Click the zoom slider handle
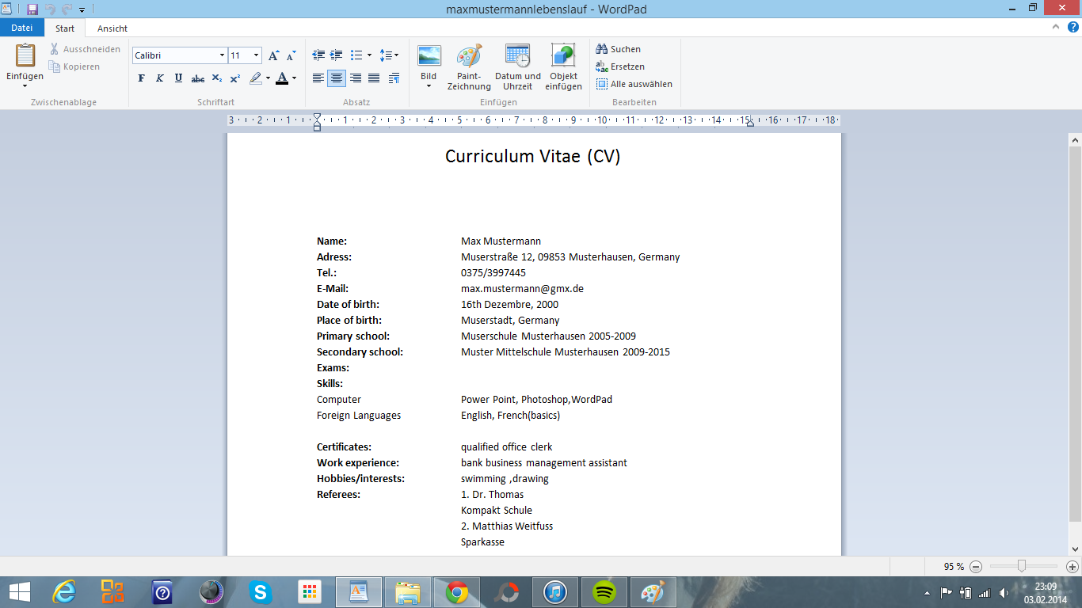The width and height of the screenshot is (1082, 608). tap(1022, 566)
